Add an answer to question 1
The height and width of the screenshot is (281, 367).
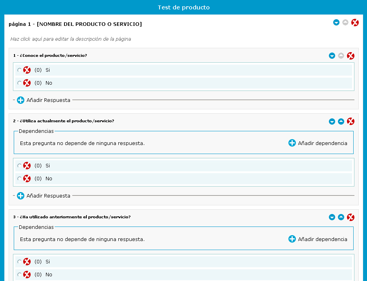(44, 100)
